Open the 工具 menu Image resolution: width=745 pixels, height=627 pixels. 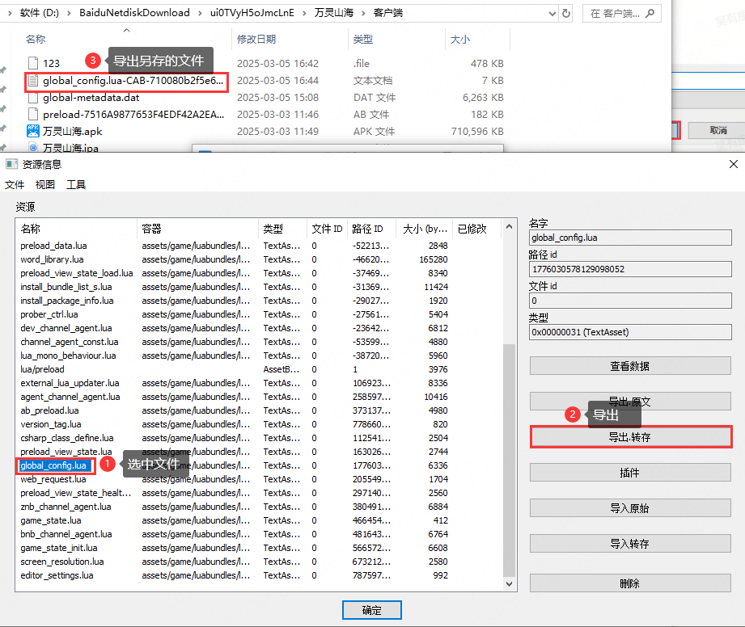(x=76, y=185)
